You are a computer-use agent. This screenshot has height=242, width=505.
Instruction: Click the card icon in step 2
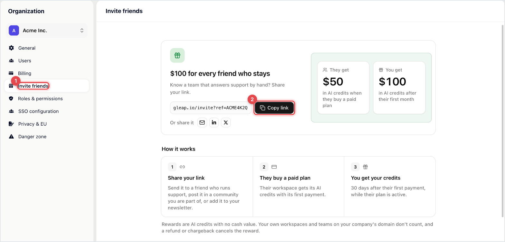click(274, 167)
